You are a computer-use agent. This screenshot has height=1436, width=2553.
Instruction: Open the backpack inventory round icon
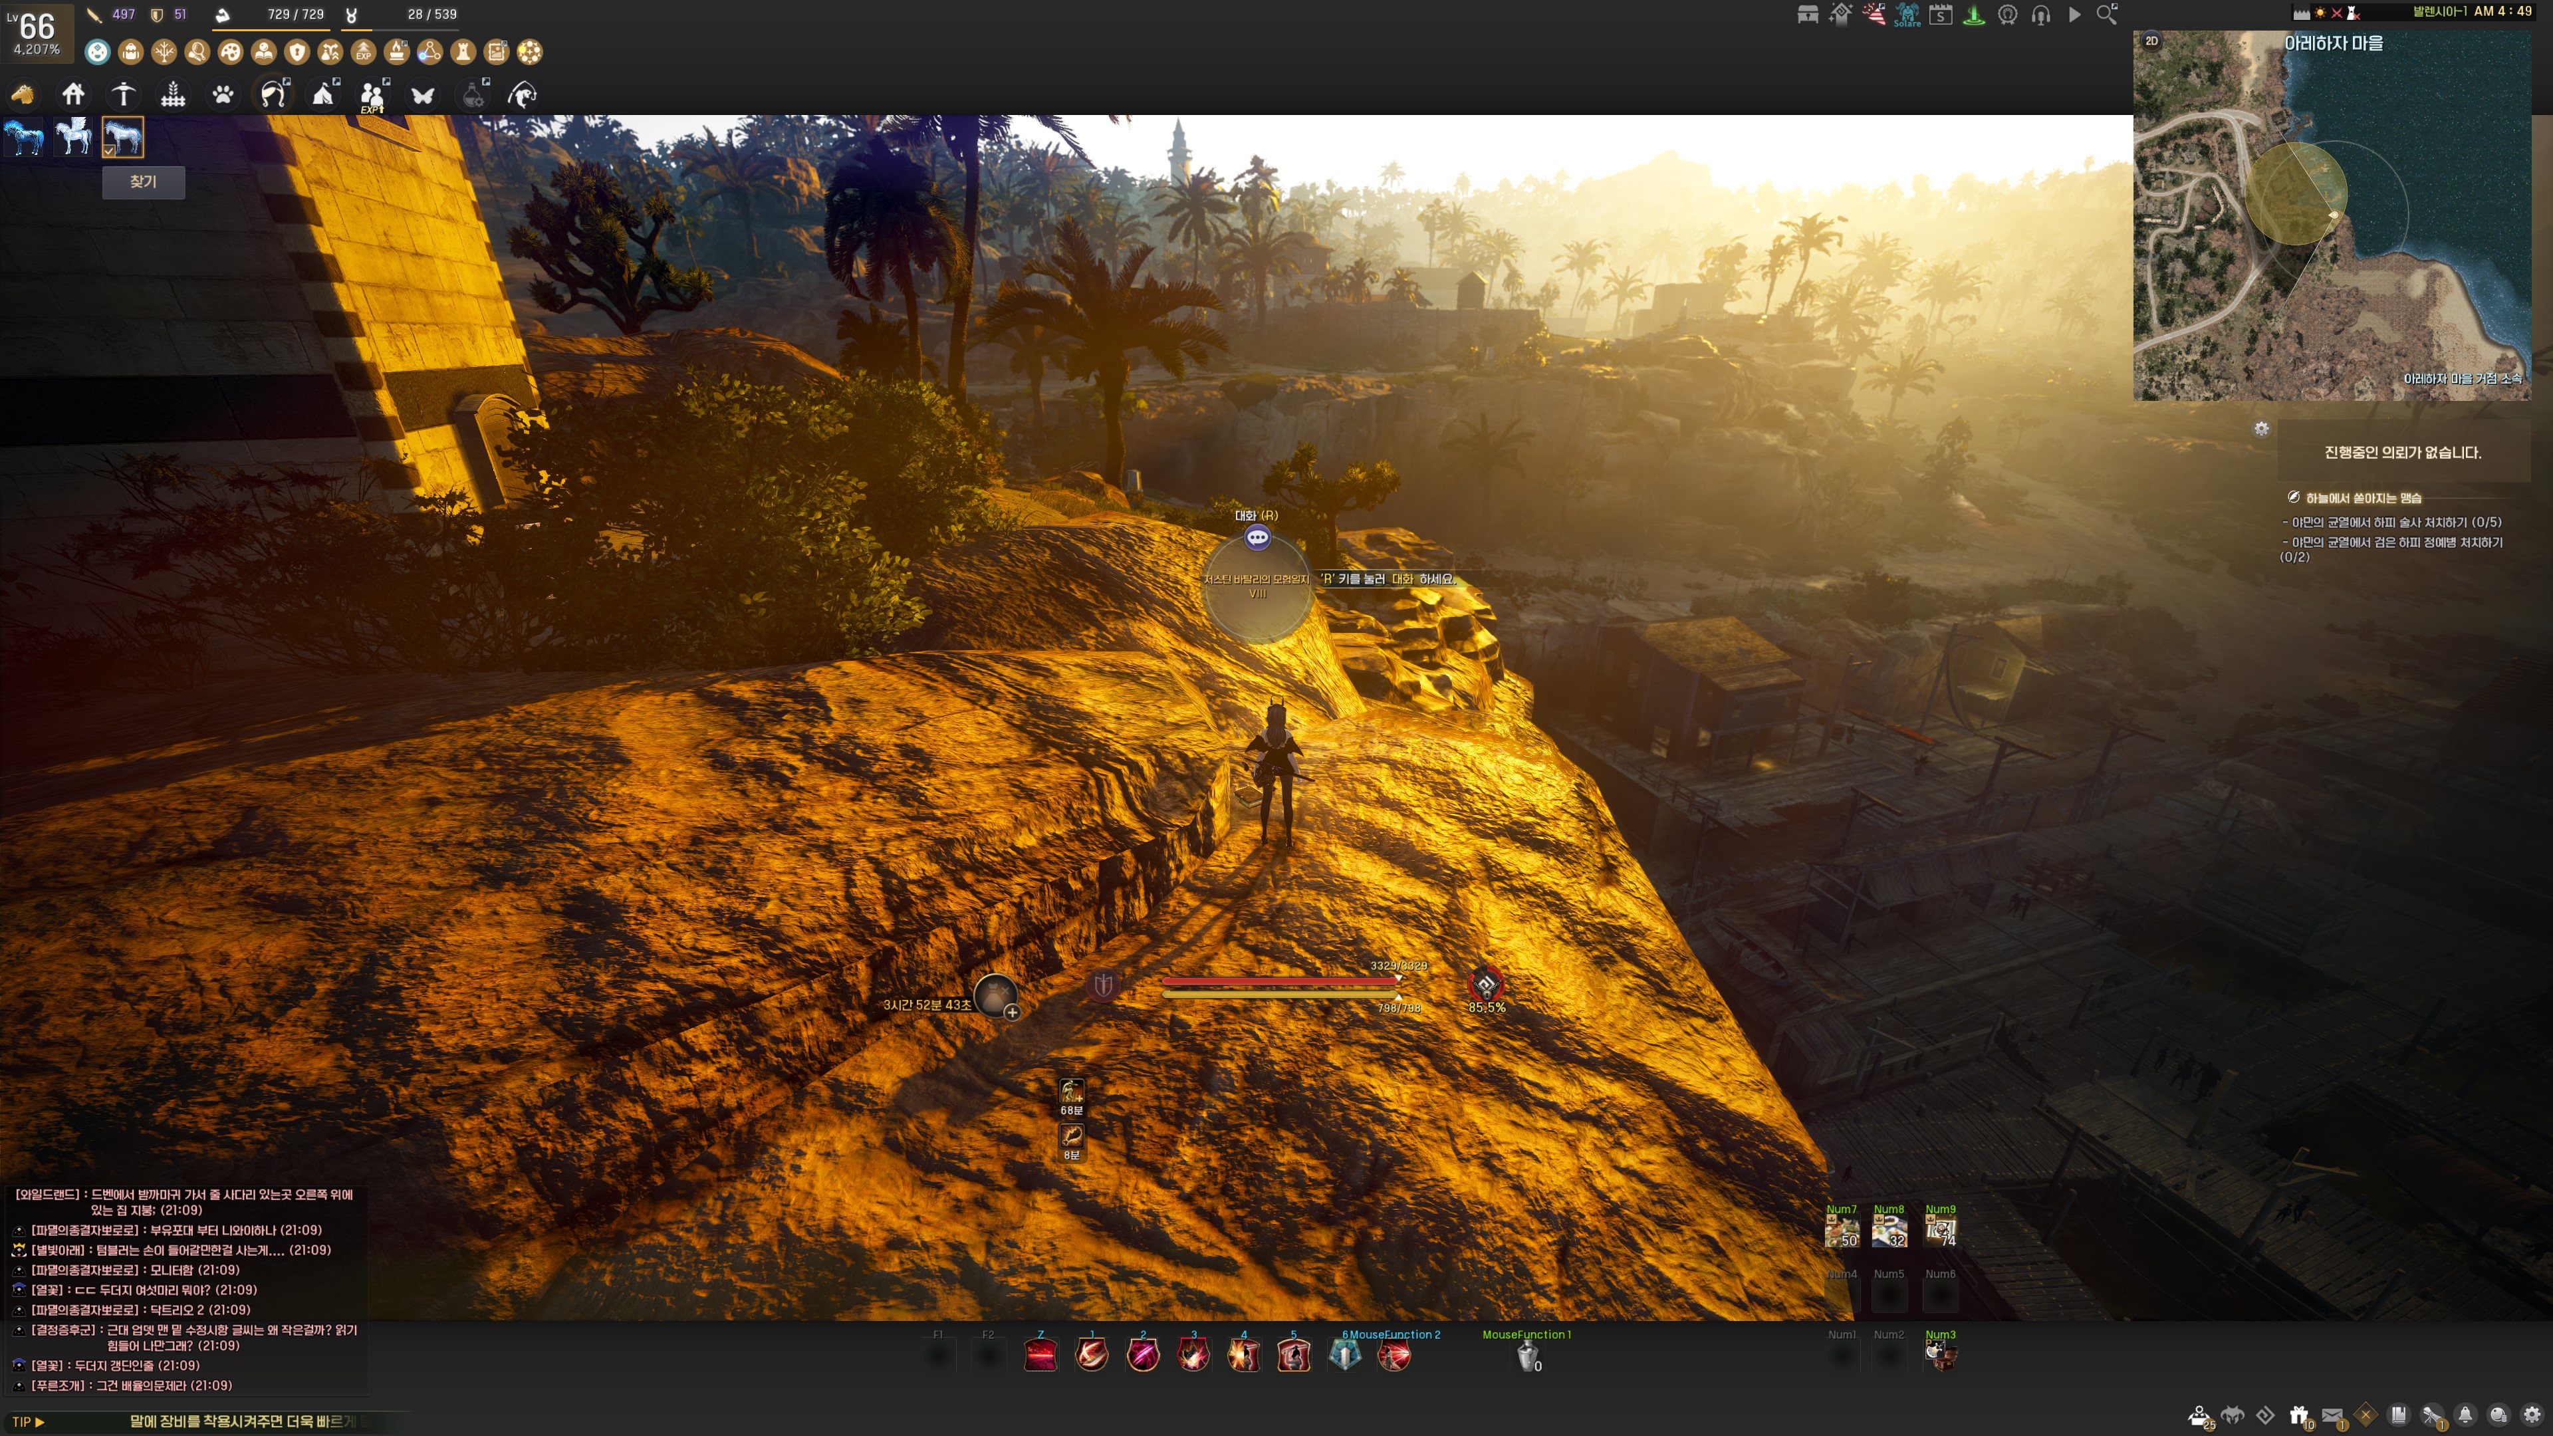[x=131, y=52]
